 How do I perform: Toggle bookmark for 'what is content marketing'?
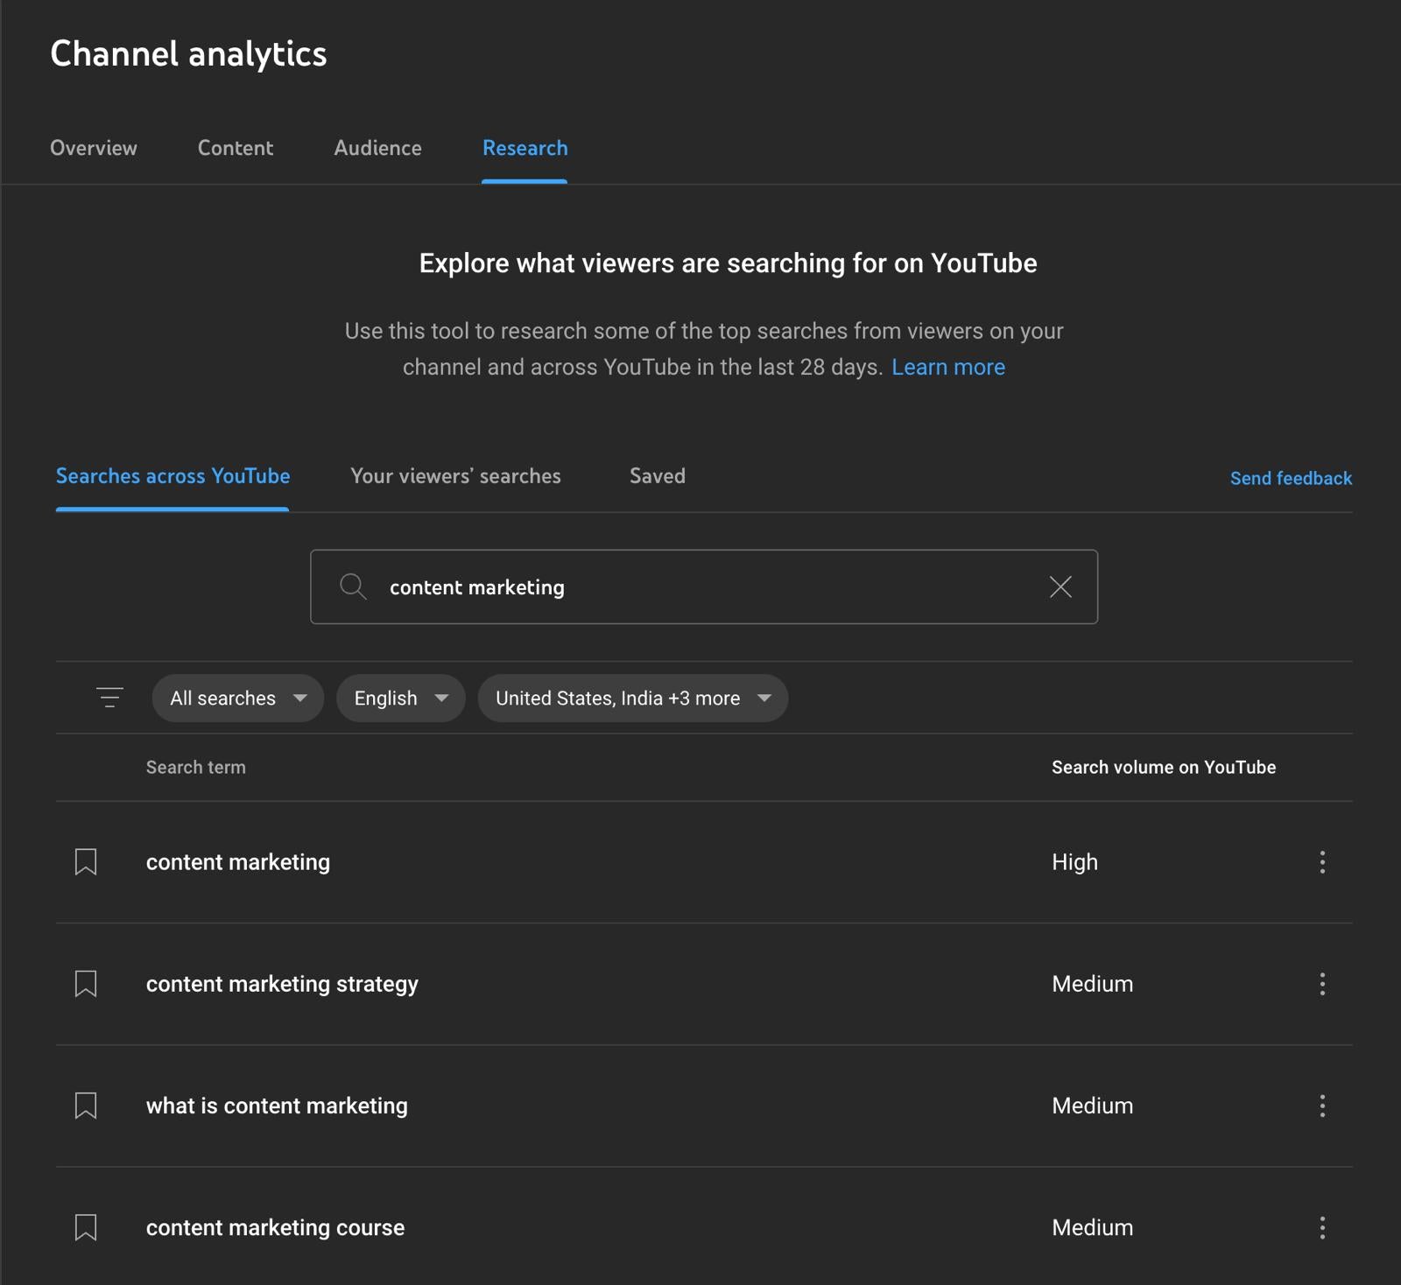pyautogui.click(x=86, y=1106)
